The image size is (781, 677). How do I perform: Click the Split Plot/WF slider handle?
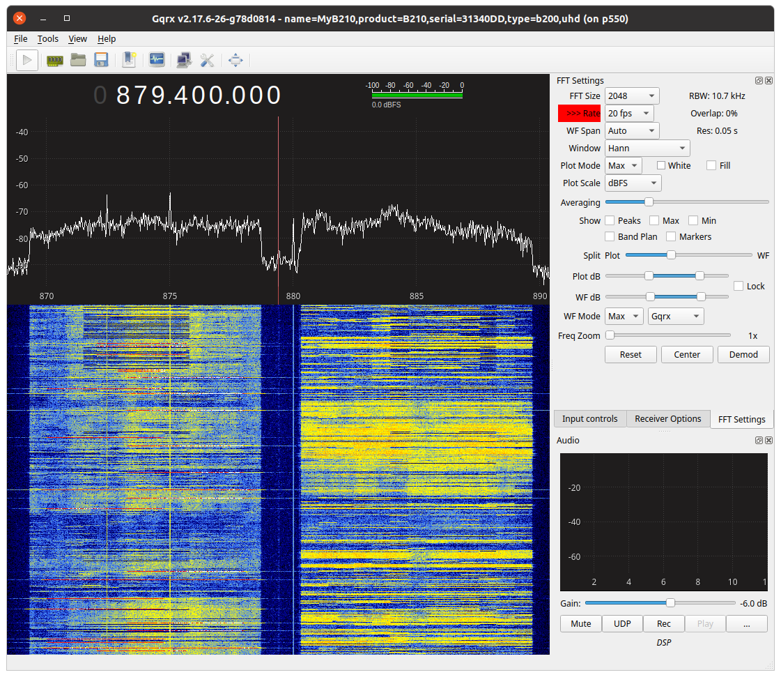click(671, 254)
